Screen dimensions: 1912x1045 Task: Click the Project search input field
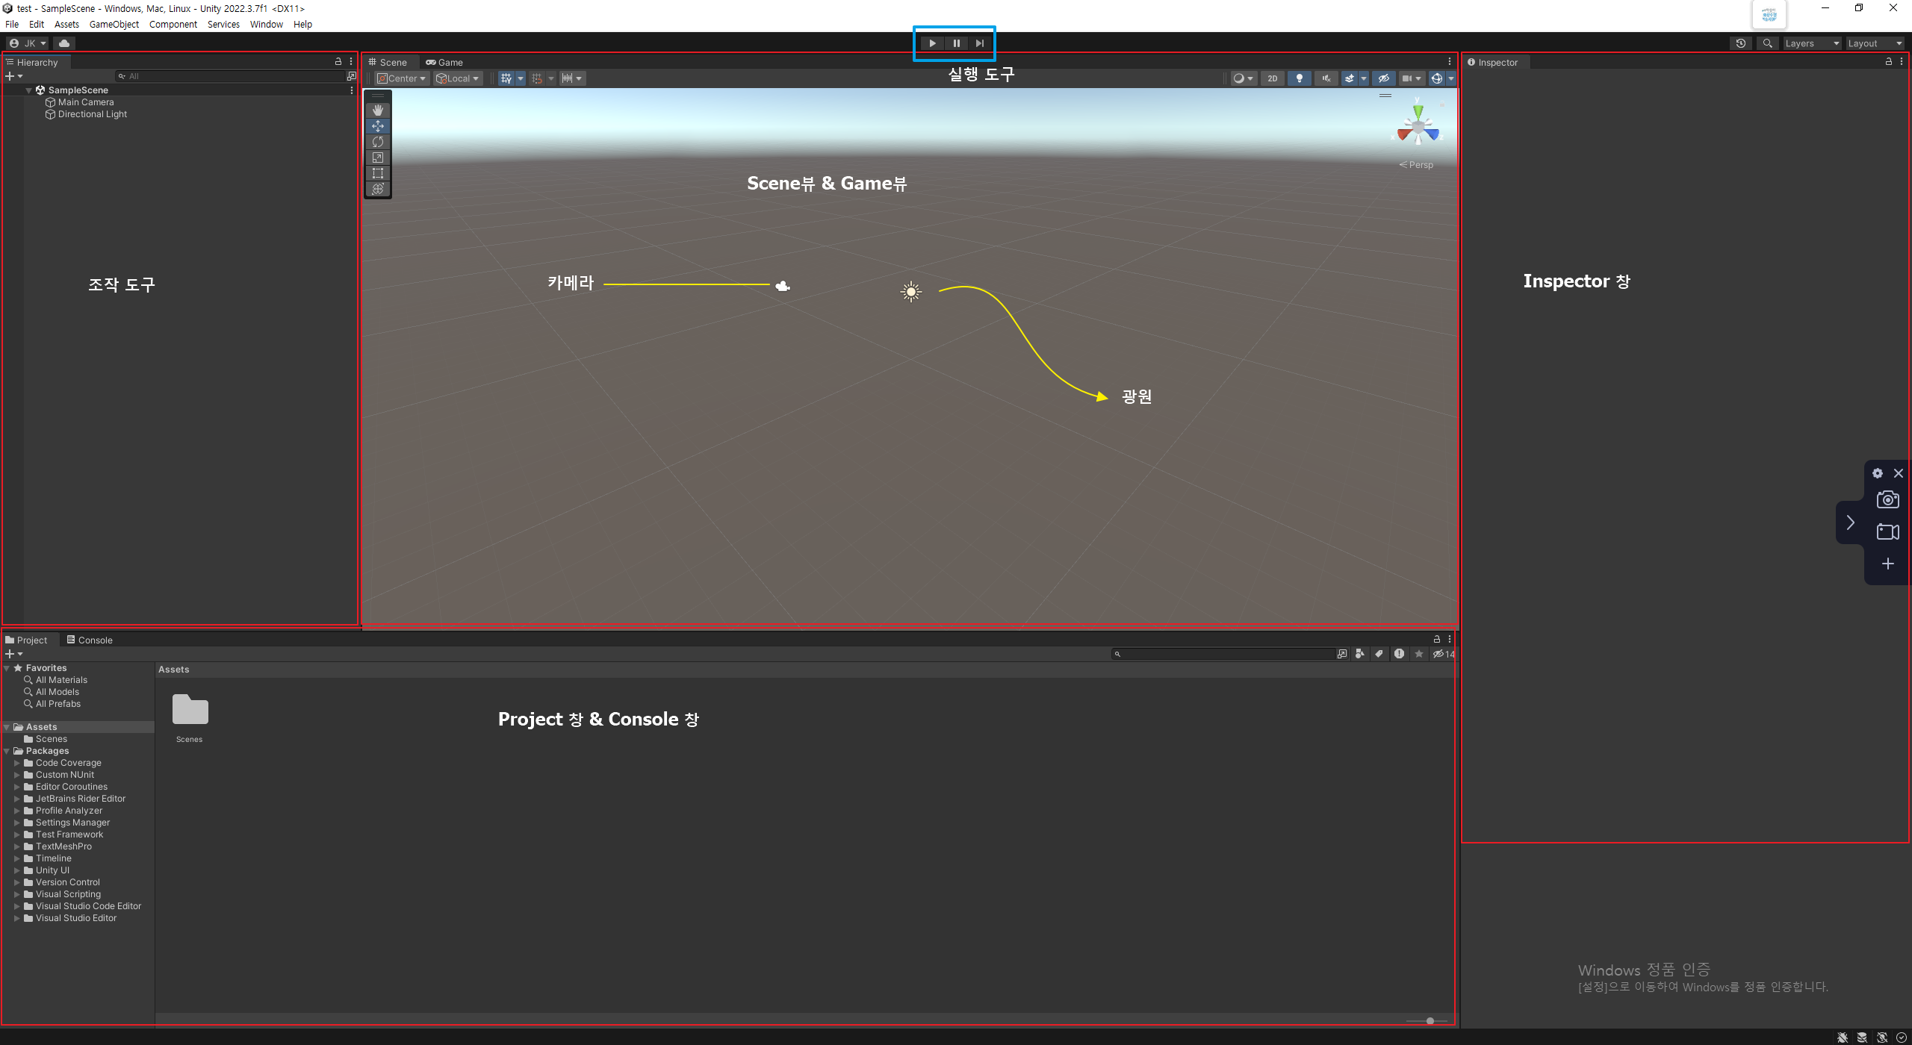(1225, 654)
